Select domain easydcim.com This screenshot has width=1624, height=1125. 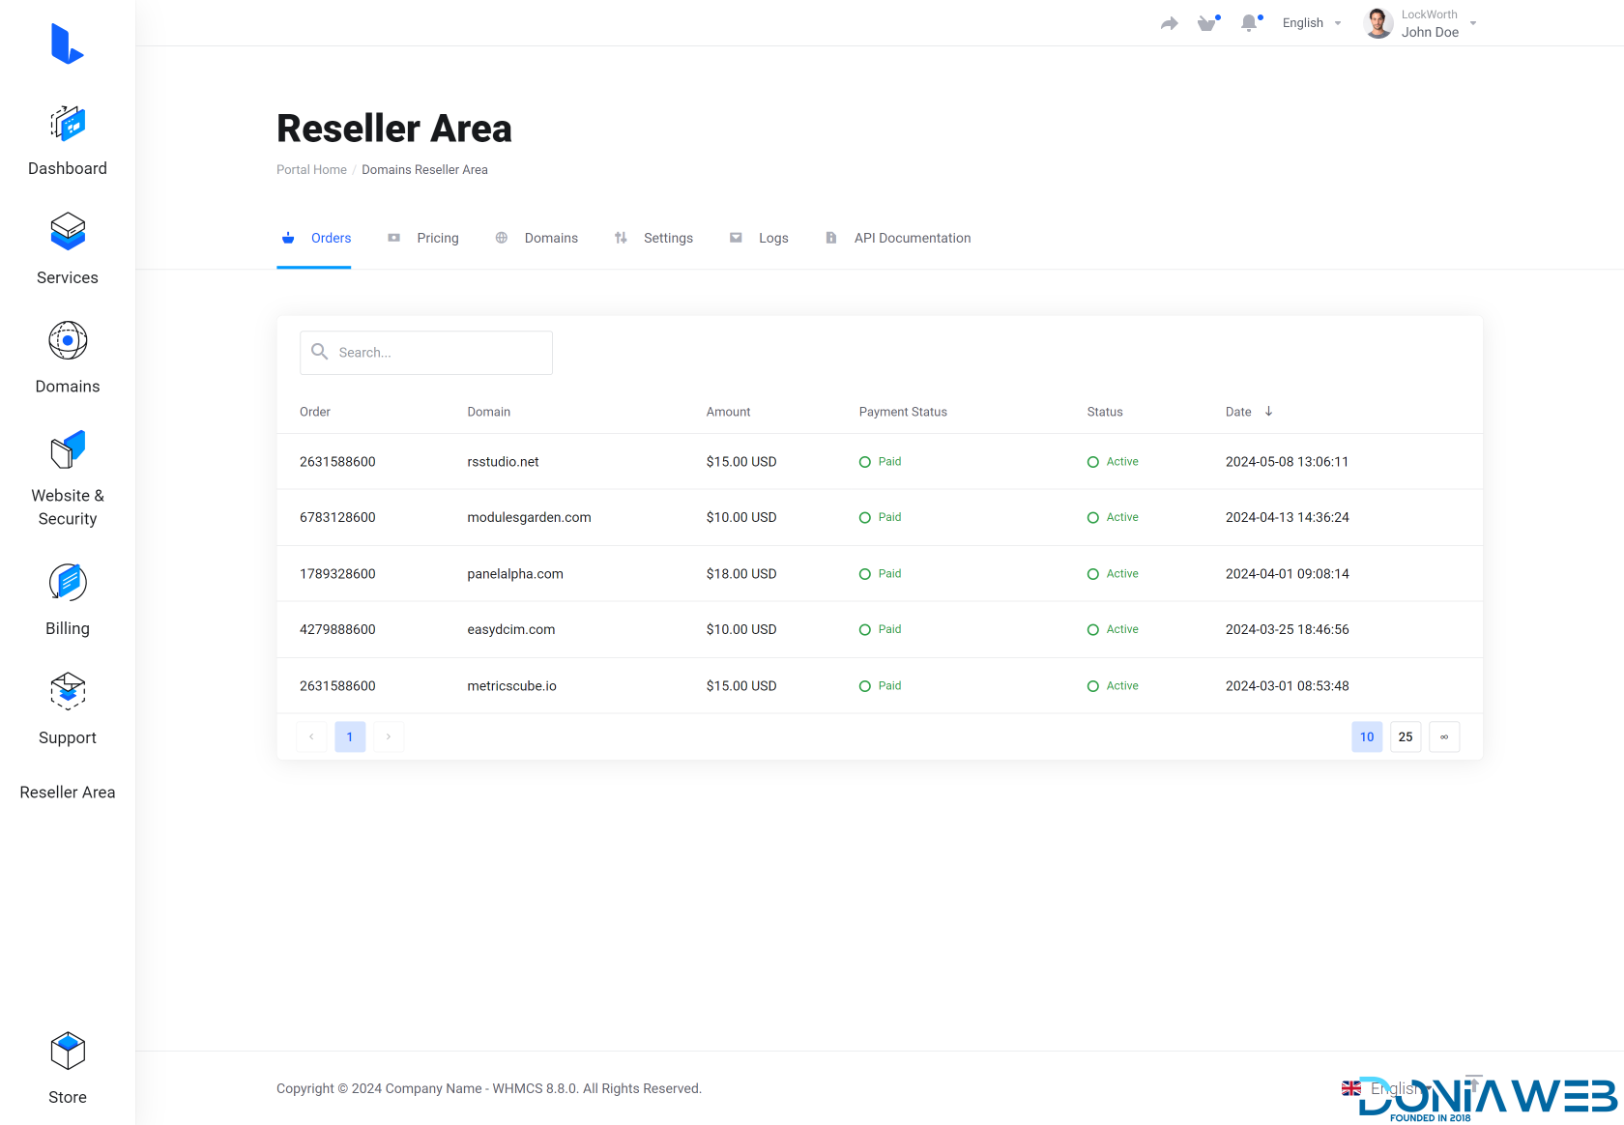click(x=511, y=630)
